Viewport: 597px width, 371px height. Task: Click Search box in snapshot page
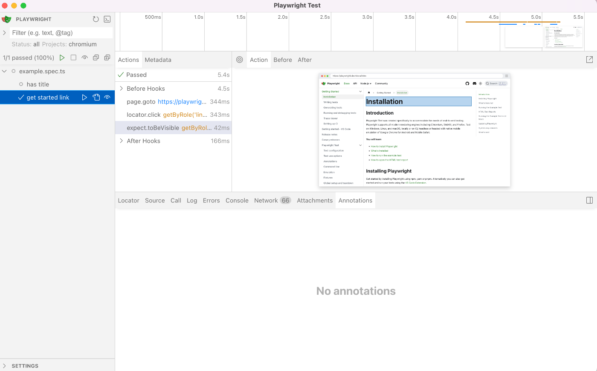coord(496,83)
